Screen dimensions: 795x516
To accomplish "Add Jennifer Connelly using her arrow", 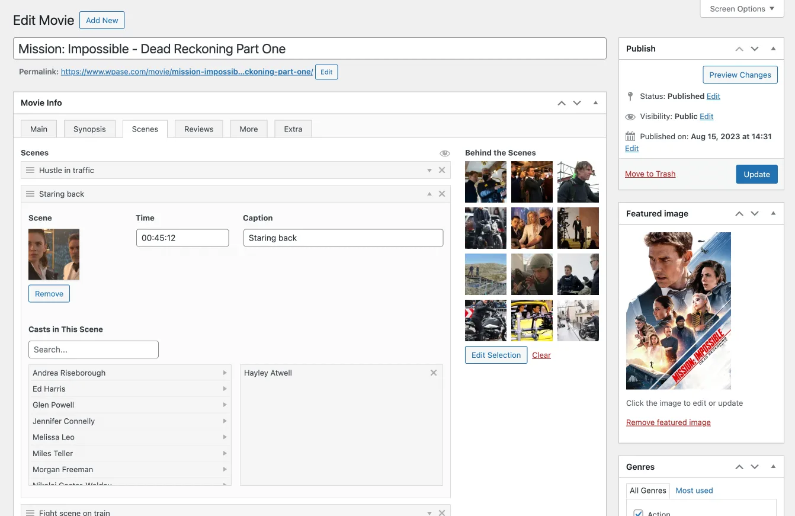I will tap(225, 421).
